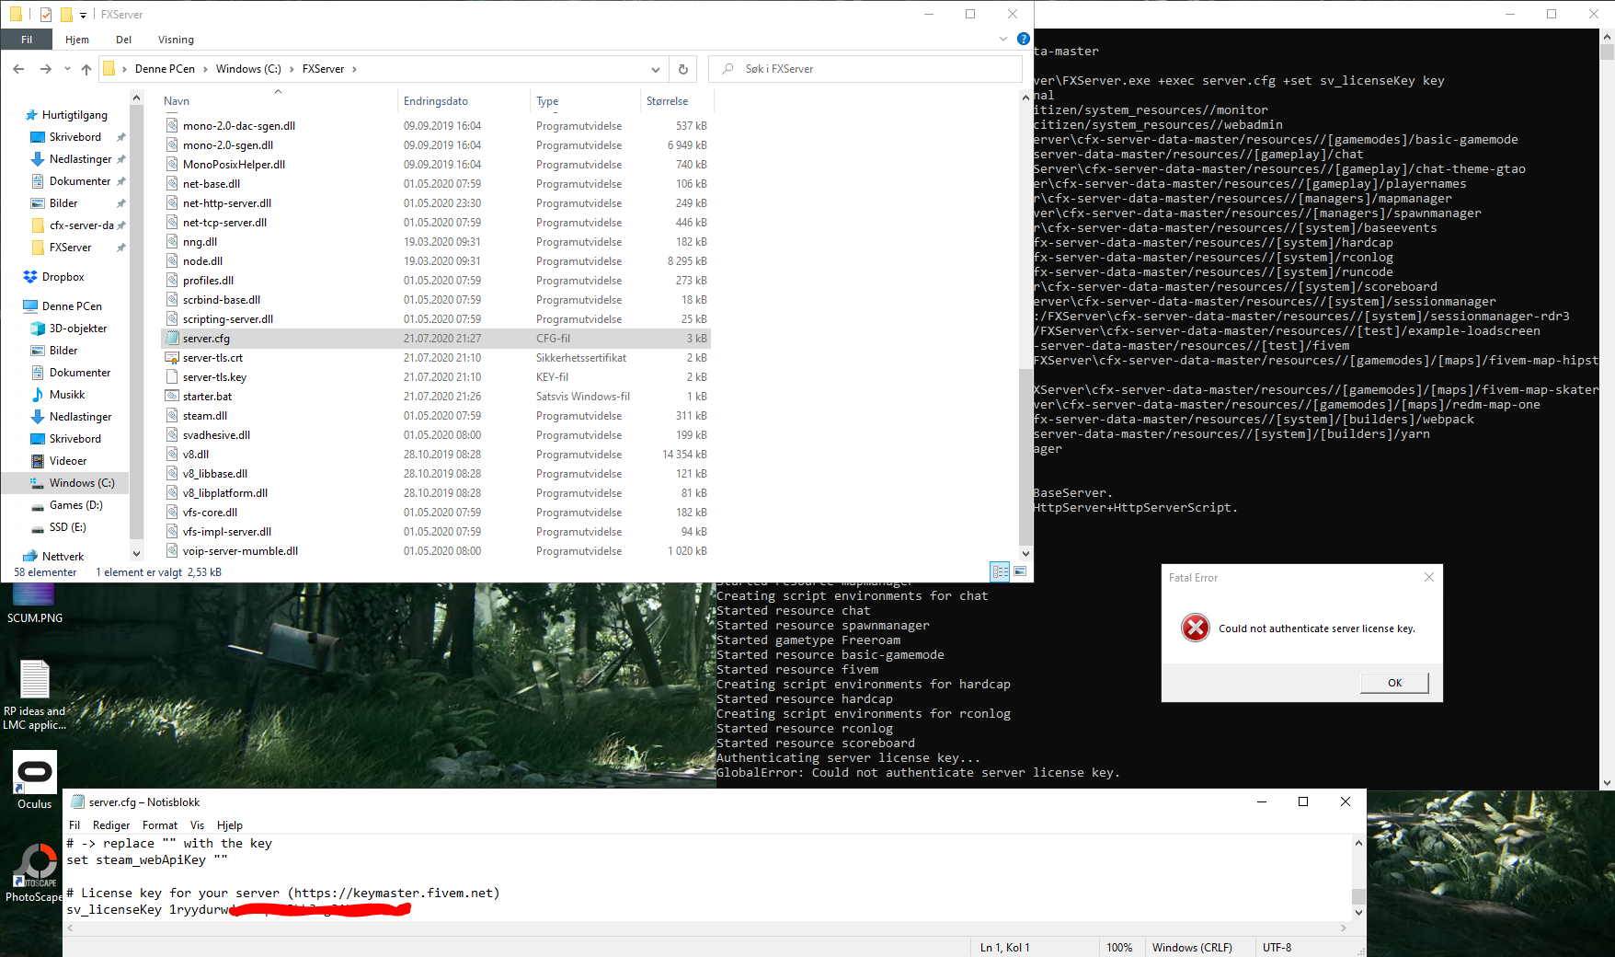The width and height of the screenshot is (1615, 957).
Task: Select the SCUM.PNG desktop file
Action: [35, 604]
